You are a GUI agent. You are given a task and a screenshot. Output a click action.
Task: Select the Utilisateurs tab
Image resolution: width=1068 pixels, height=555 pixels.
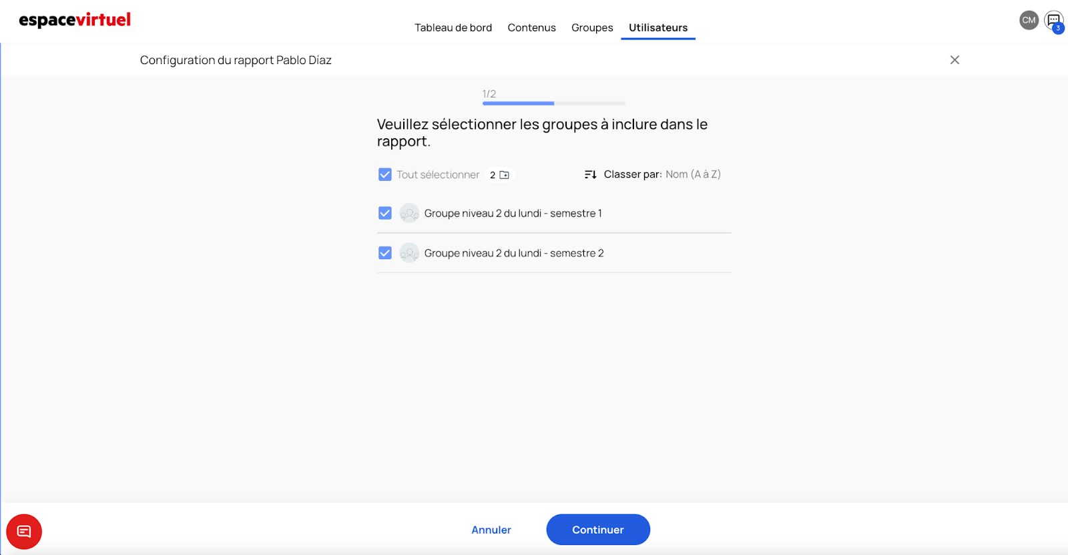point(658,27)
